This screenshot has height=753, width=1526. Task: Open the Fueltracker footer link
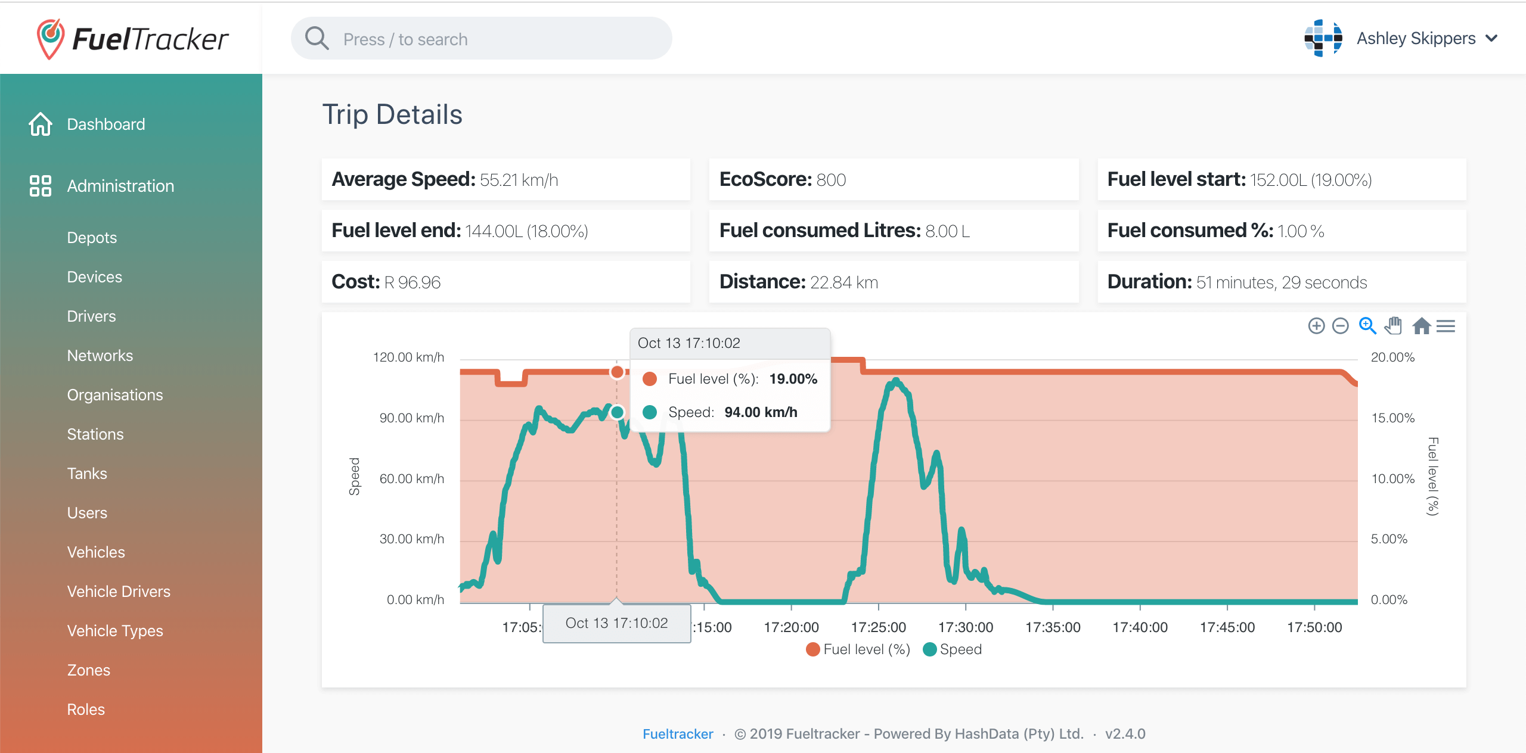[x=678, y=734]
